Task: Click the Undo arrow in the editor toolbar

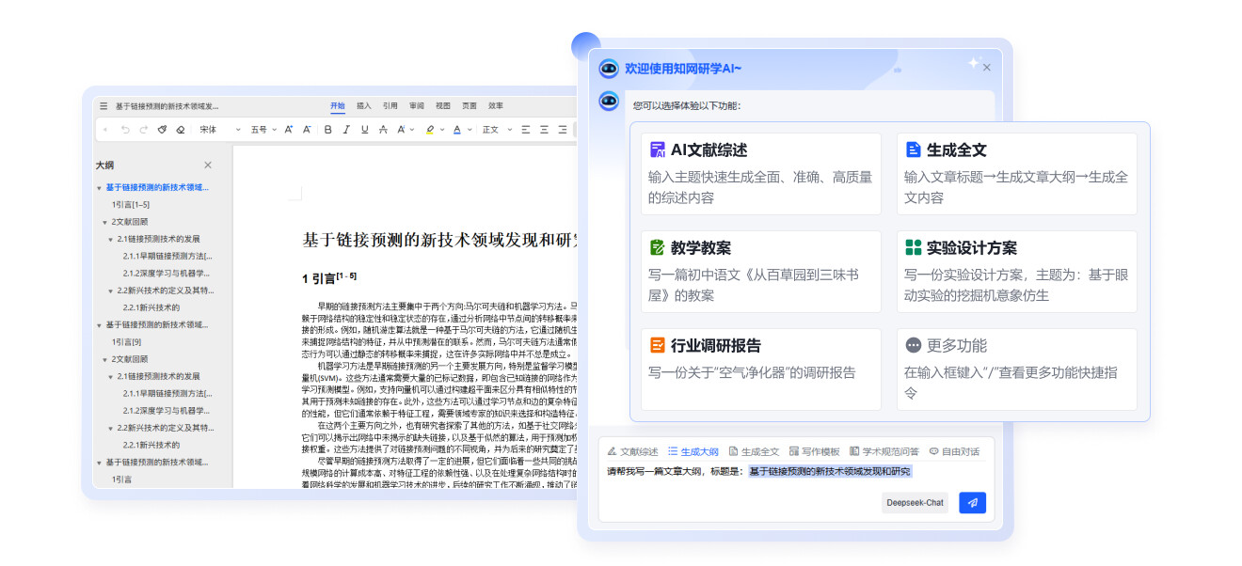Action: [x=125, y=130]
